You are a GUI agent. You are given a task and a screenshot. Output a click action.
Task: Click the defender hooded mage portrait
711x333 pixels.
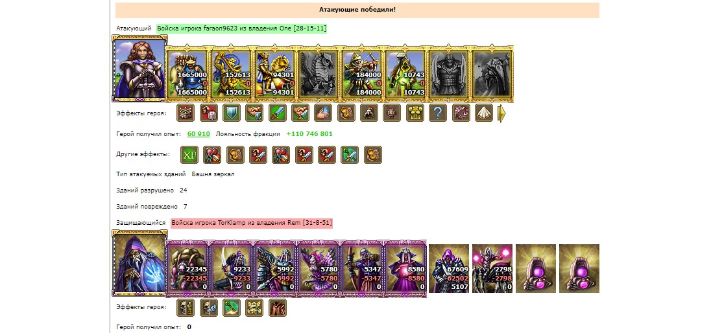coord(139,264)
